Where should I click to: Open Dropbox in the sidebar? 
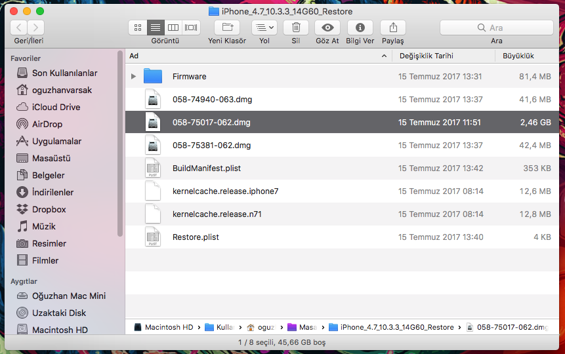click(49, 209)
